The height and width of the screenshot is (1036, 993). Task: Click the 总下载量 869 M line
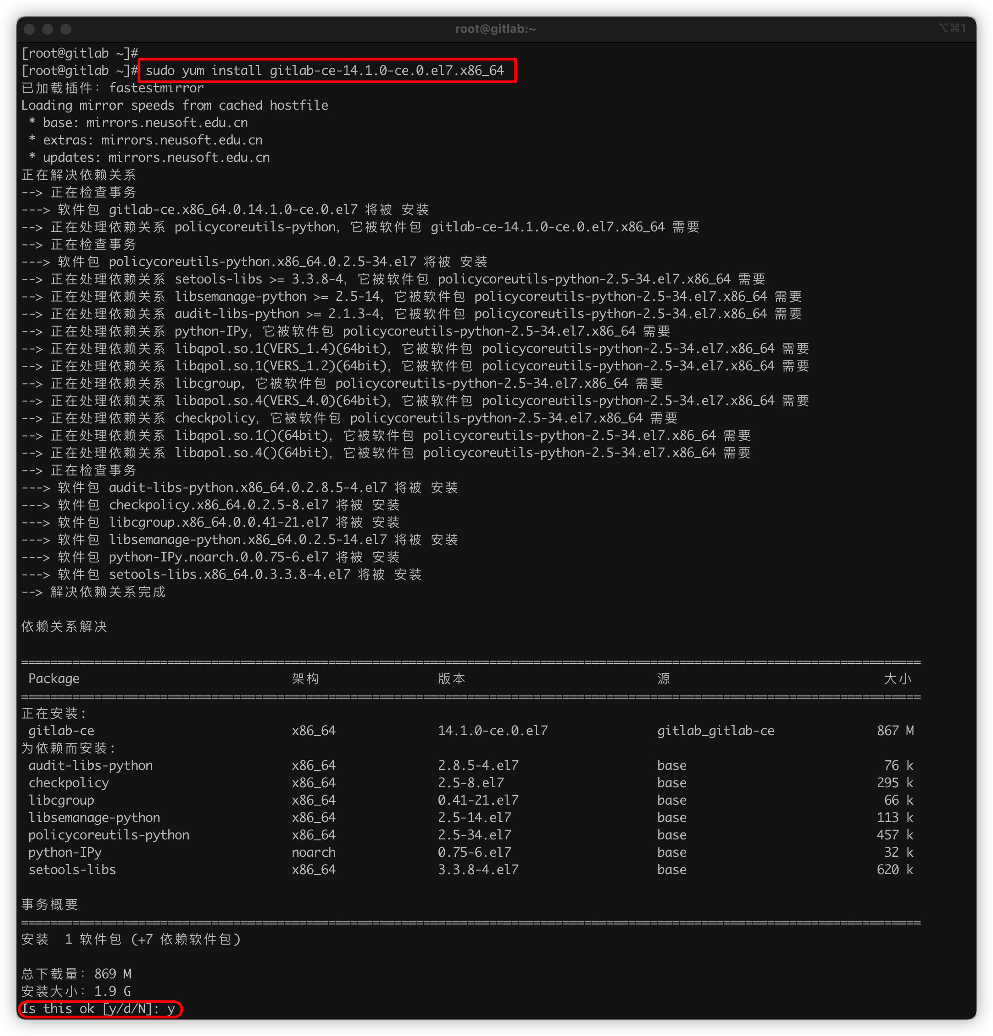(x=75, y=973)
